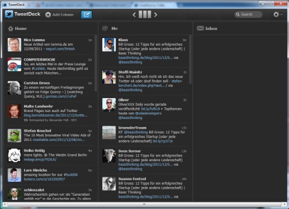Open COMPUTERWOCHE's avatar
289x209 pixels.
click(x=14, y=65)
